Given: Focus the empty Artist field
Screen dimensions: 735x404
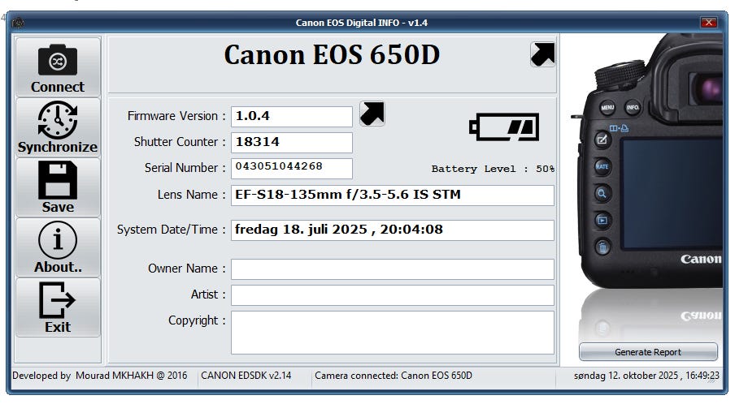Looking at the screenshot, I should [x=393, y=295].
